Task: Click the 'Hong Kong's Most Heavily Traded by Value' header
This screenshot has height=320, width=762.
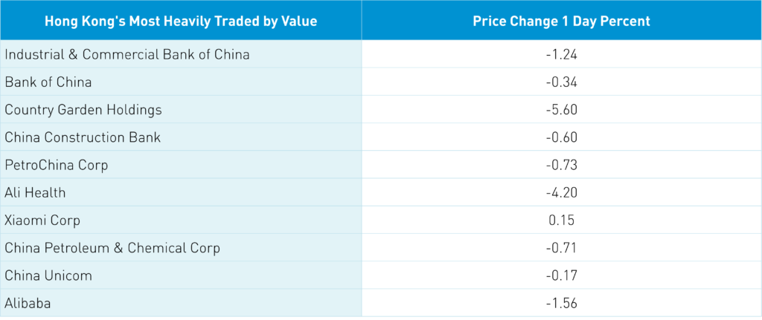Action: tap(181, 21)
